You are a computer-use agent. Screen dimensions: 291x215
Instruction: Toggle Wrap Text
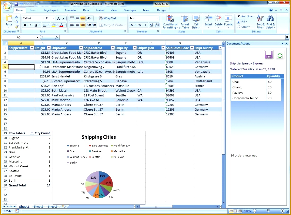pos(108,18)
